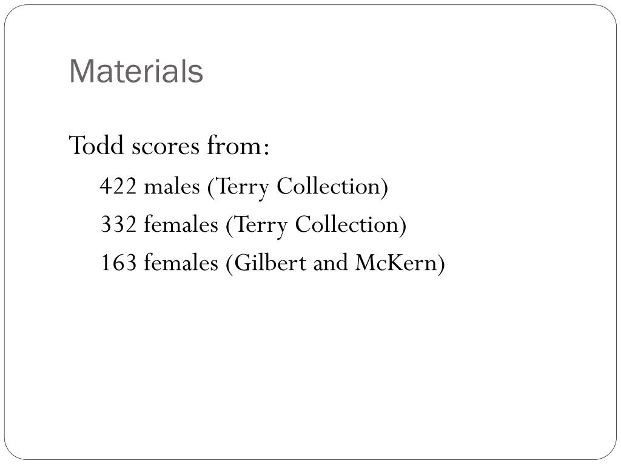The width and height of the screenshot is (621, 466).
Task: Select the 'Todd scores from:' heading line
Action: point(169,146)
